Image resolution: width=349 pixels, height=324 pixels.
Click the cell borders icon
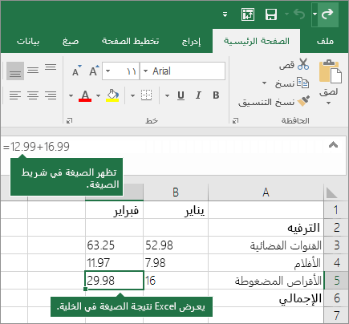coord(146,95)
